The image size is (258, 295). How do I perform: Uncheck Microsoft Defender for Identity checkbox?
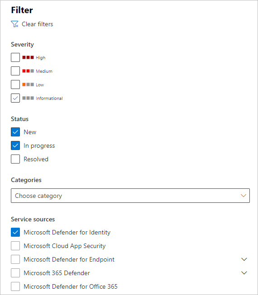[15, 232]
